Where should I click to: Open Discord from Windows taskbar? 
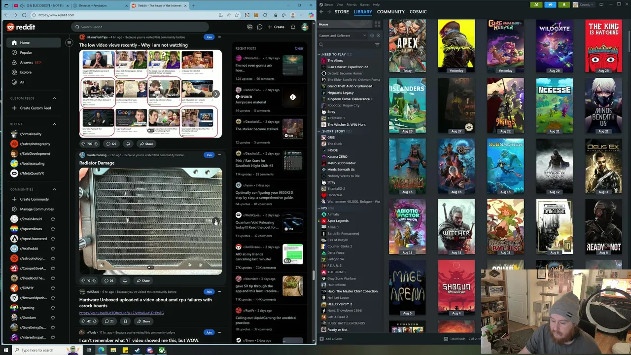(x=149, y=350)
